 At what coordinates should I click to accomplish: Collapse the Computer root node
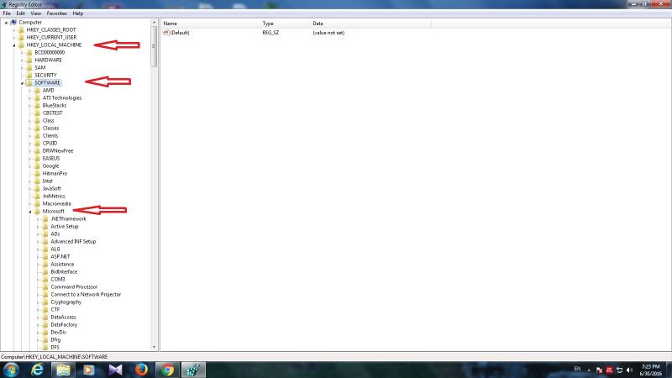tap(6, 23)
